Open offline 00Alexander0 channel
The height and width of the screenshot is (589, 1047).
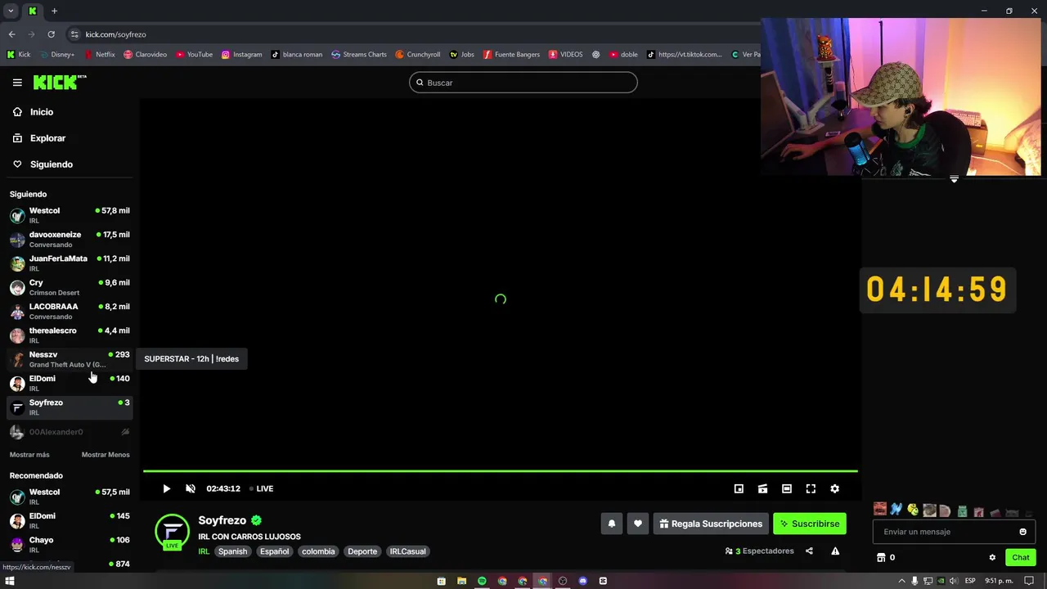coord(70,432)
